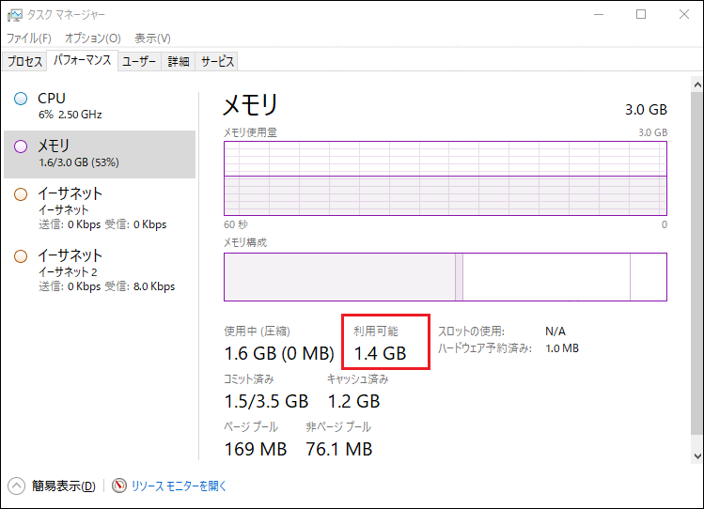
Task: Click the Resource Monitor icon at bottom
Action: (x=119, y=486)
